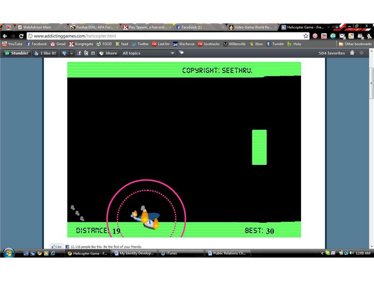Image resolution: width=374 pixels, height=281 pixels.
Task: Like the game with the Facebook Like button
Action: click(56, 246)
